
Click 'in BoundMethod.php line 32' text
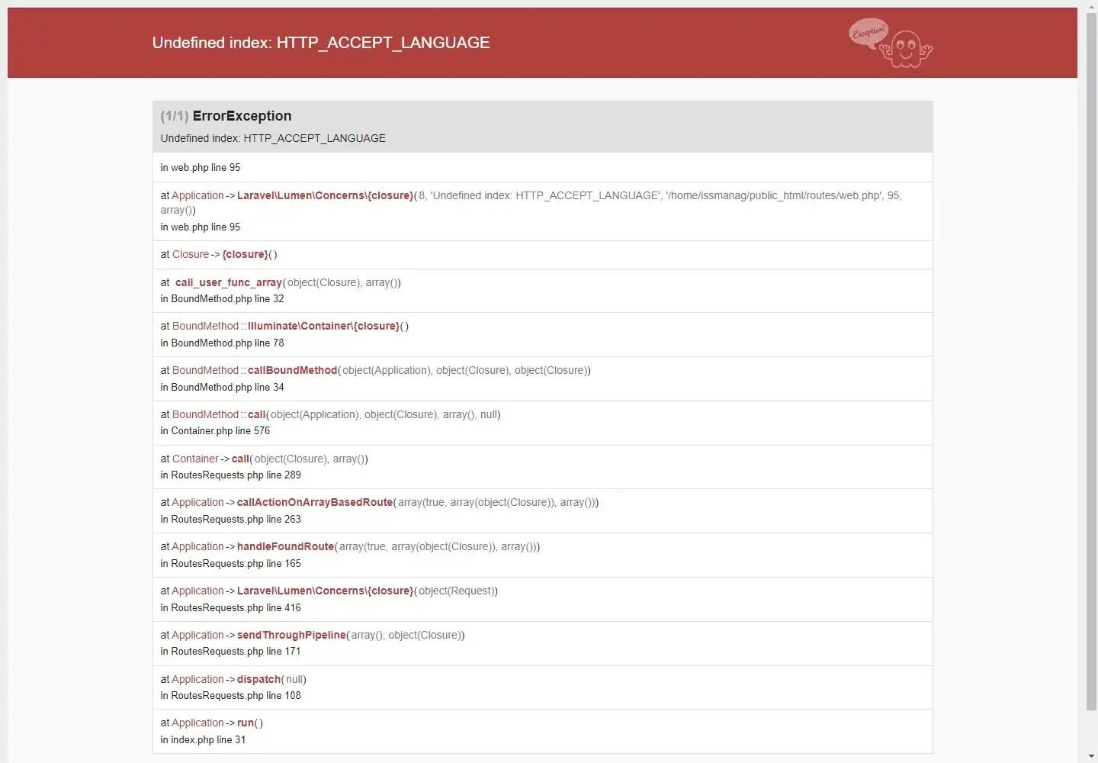tap(222, 299)
